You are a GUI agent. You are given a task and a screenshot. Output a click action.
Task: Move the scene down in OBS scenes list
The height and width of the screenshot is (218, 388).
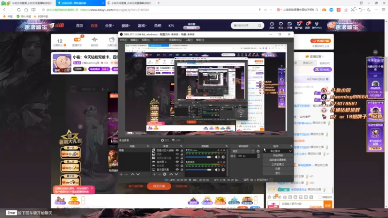point(138,174)
